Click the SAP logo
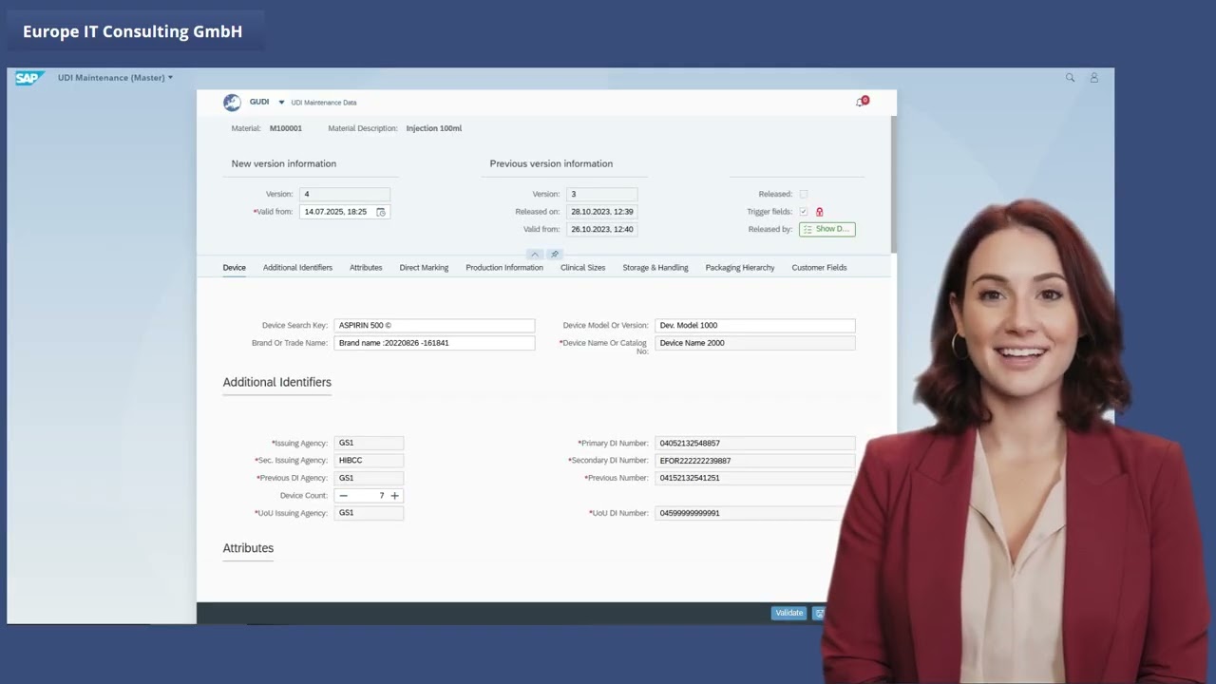The image size is (1216, 684). [x=28, y=78]
